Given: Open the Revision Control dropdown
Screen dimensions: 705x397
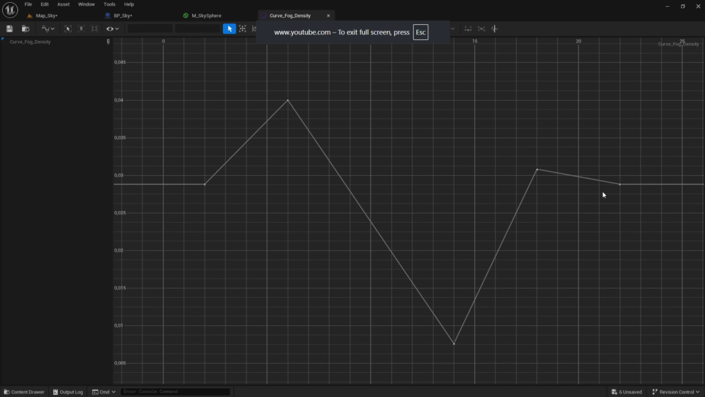Looking at the screenshot, I should 676,392.
